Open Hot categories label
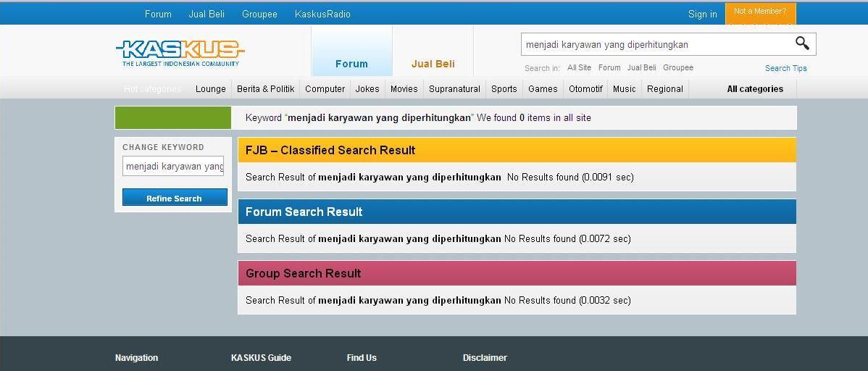Screen dimensions: 868x371 [x=152, y=88]
